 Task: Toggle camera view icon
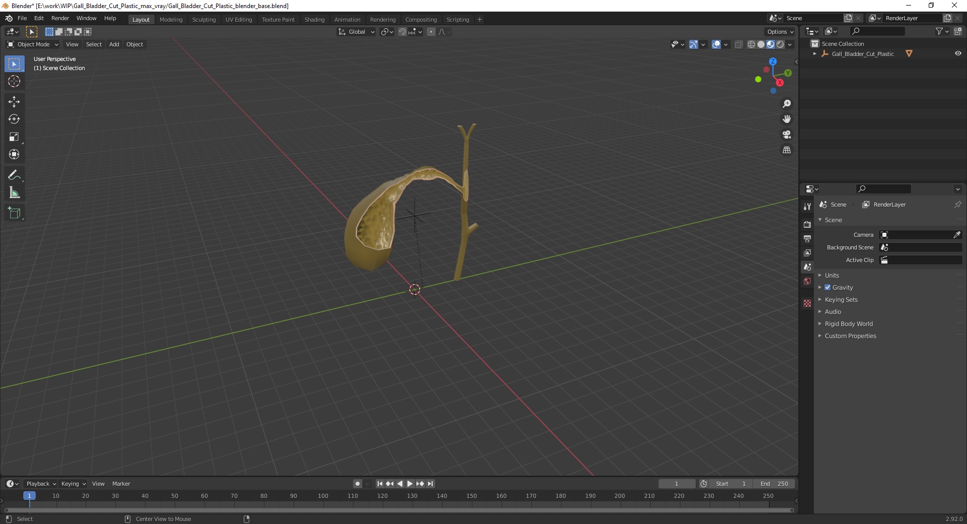coord(787,135)
